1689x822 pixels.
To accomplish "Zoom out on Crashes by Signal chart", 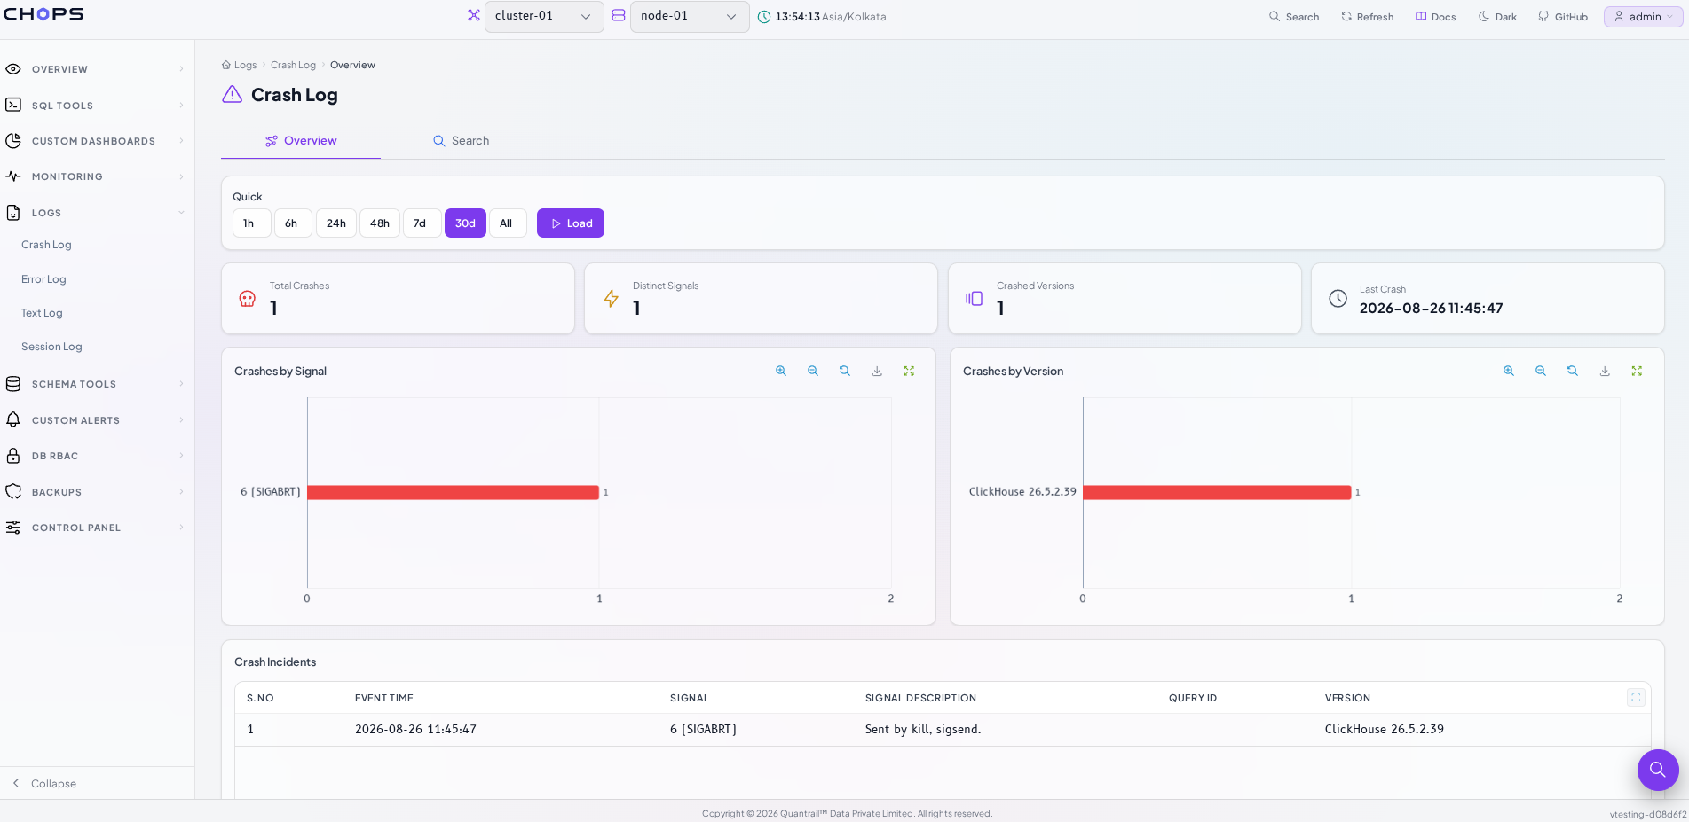I will point(813,371).
